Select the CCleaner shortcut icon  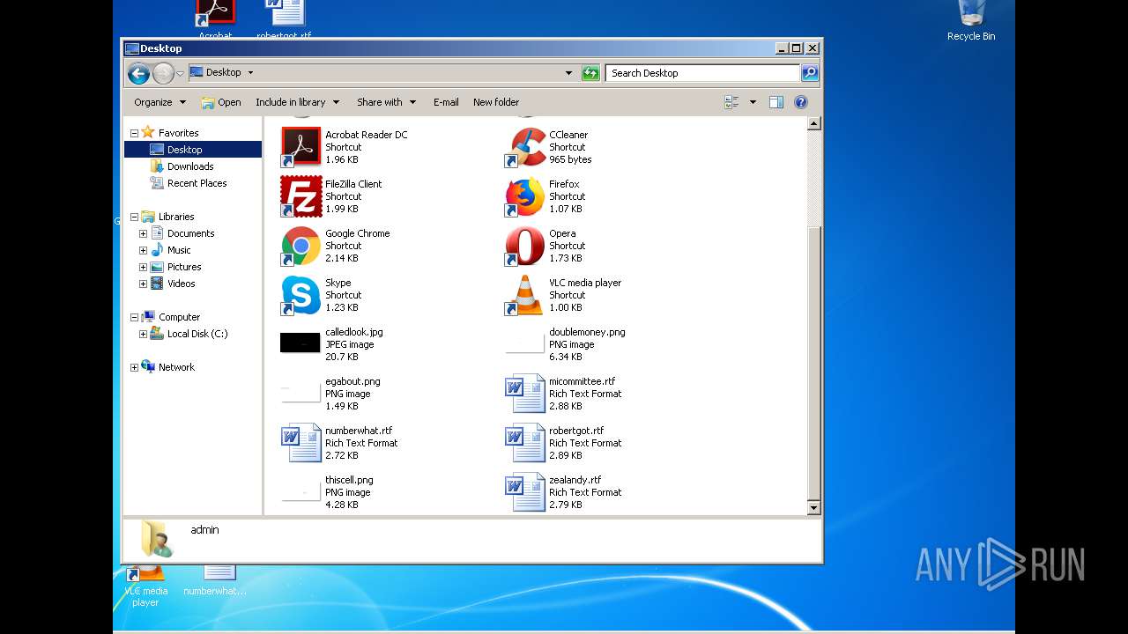pos(524,147)
